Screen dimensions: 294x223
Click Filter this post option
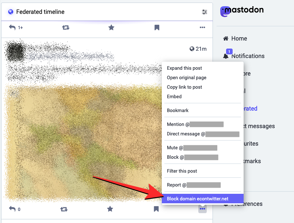click(182, 171)
